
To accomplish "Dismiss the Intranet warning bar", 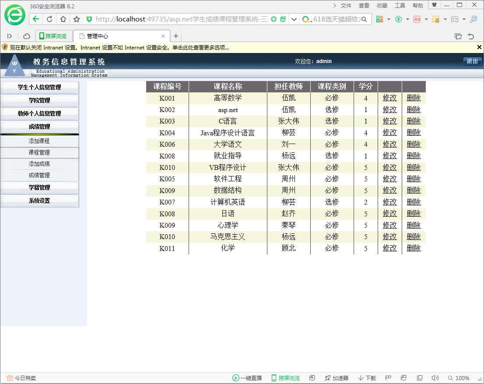I will coord(479,47).
